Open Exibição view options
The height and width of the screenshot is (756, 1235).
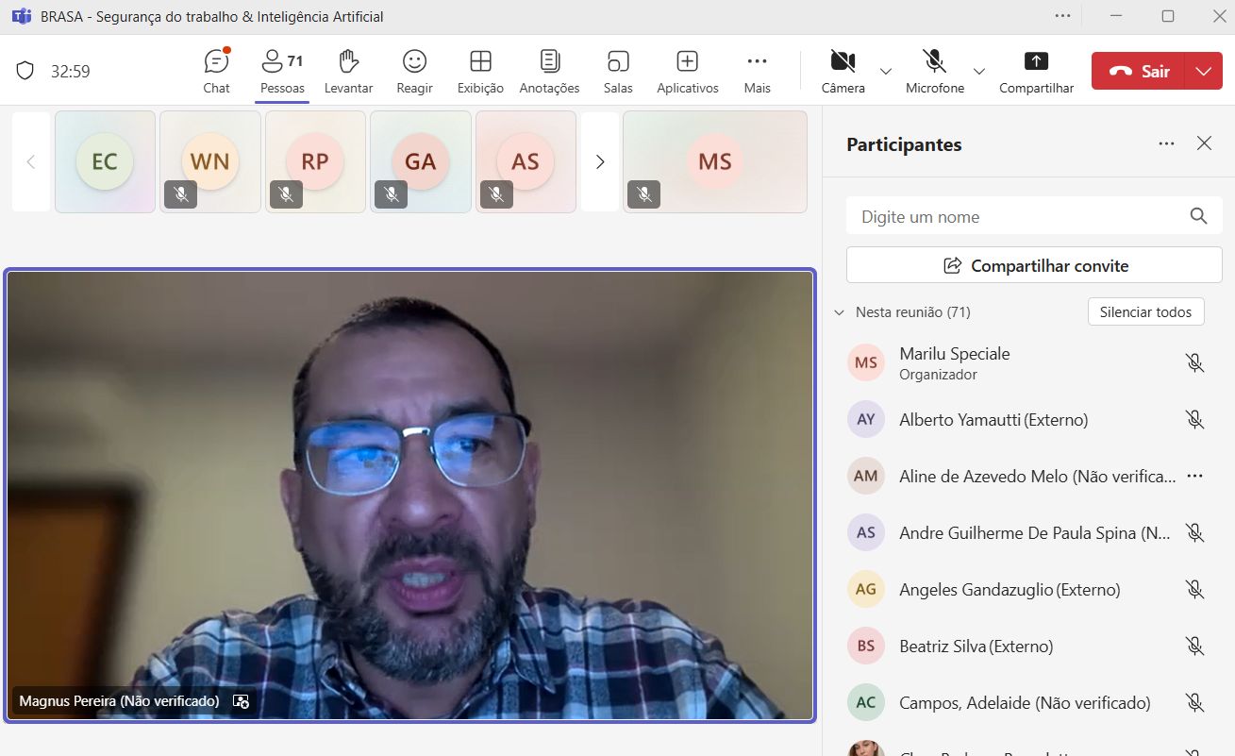480,72
